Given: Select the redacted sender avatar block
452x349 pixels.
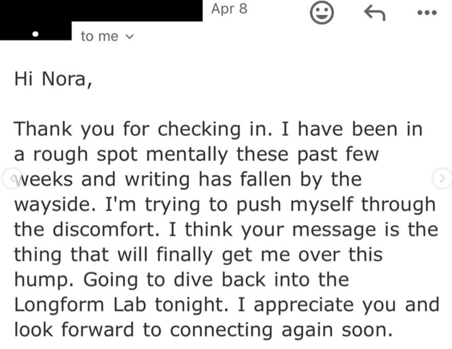Looking at the screenshot, I should click(36, 31).
